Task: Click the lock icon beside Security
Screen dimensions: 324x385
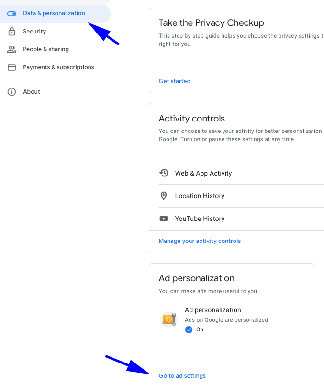Action: (x=12, y=32)
